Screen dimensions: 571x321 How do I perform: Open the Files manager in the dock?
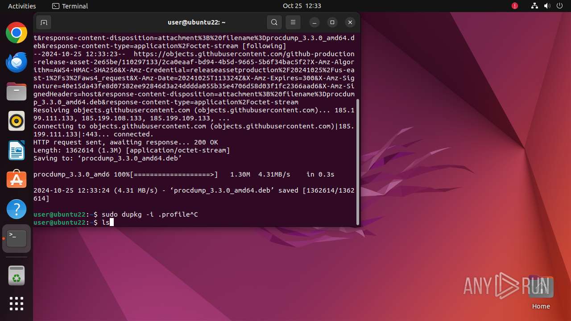click(x=17, y=91)
